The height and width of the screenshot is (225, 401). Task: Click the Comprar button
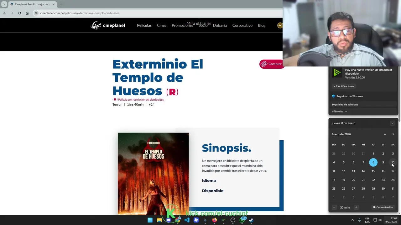(271, 64)
